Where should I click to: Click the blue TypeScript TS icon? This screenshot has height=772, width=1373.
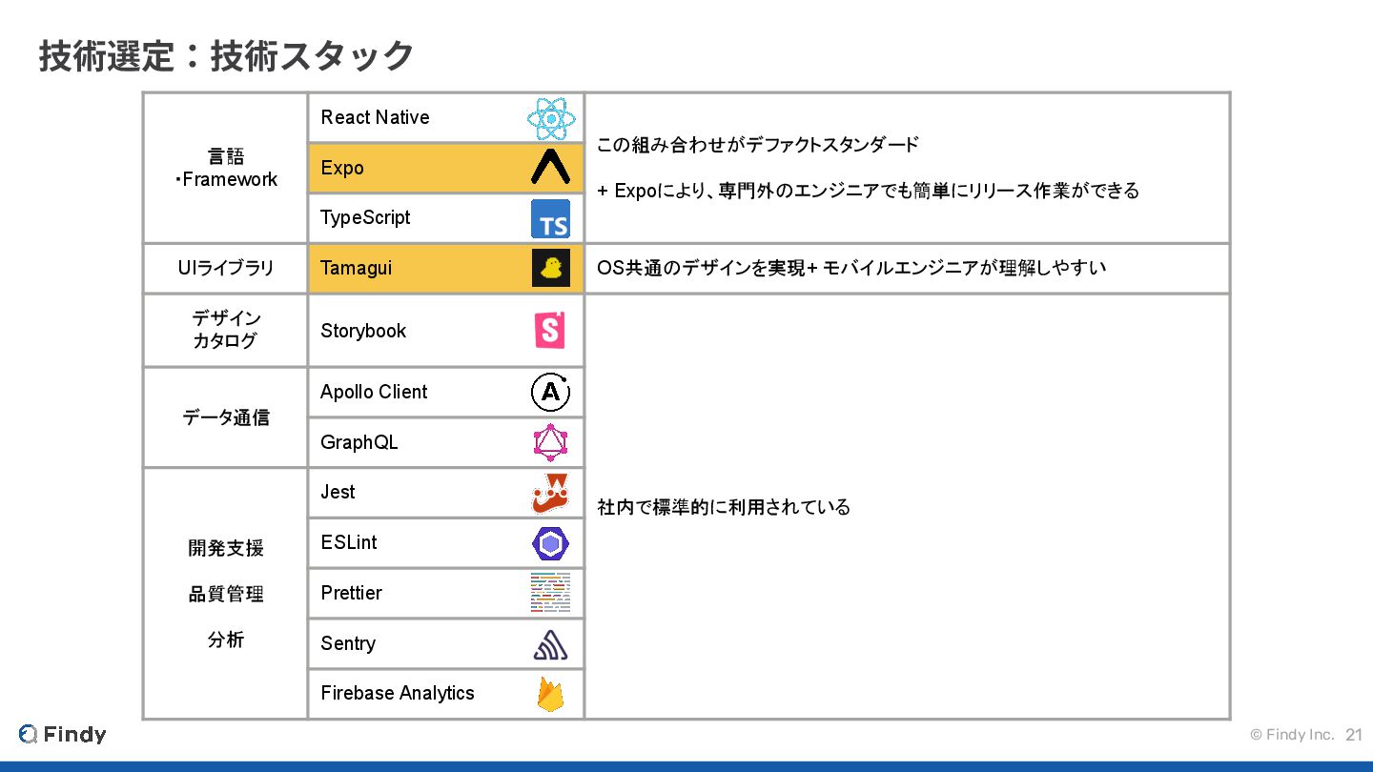tap(550, 218)
